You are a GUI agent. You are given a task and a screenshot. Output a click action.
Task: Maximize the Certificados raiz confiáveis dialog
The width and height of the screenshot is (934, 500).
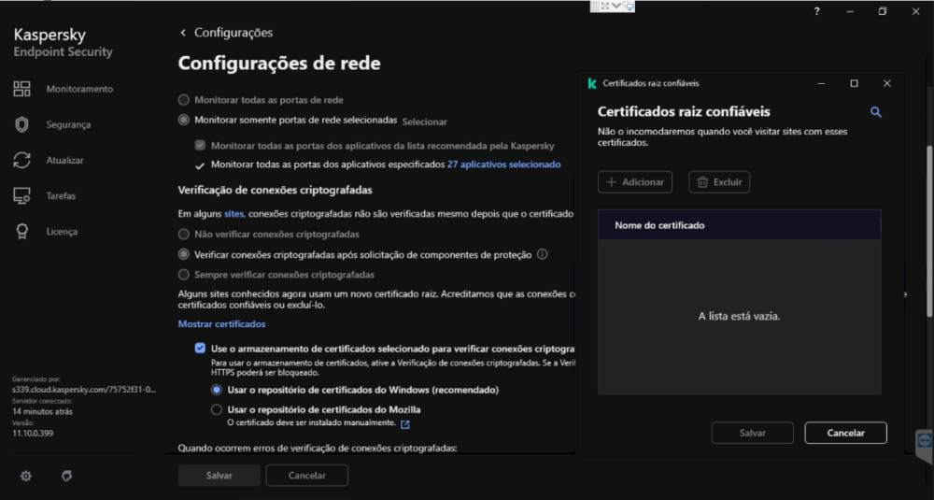855,83
